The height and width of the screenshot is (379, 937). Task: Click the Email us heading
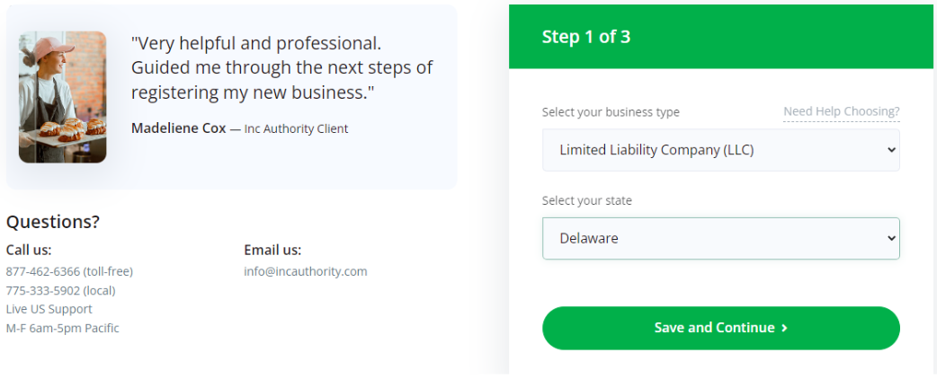[272, 250]
